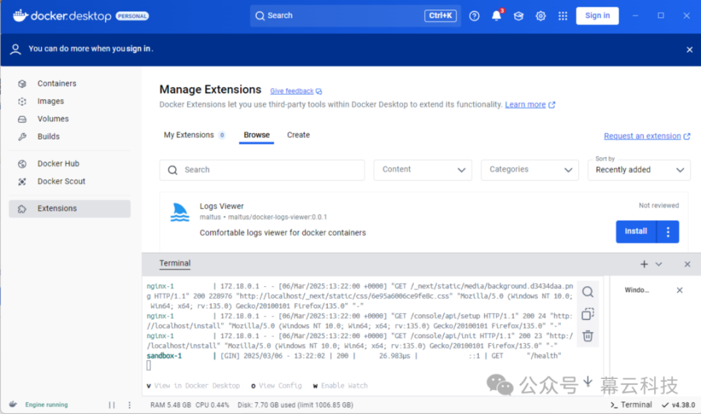
Task: Click the Docker Scout sidebar icon
Action: (x=22, y=182)
